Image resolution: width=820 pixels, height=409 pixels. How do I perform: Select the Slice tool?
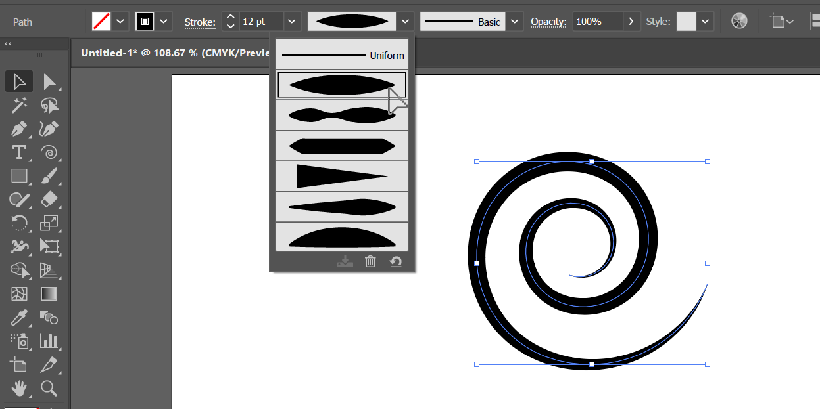49,364
